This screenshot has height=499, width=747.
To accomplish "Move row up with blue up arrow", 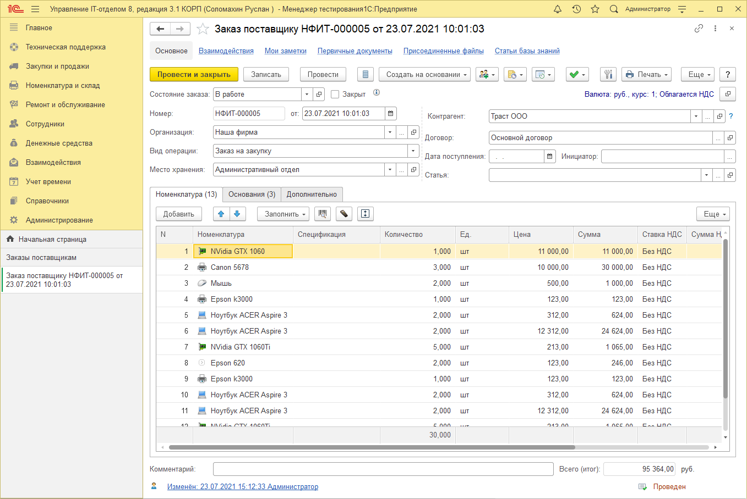I will pos(221,214).
